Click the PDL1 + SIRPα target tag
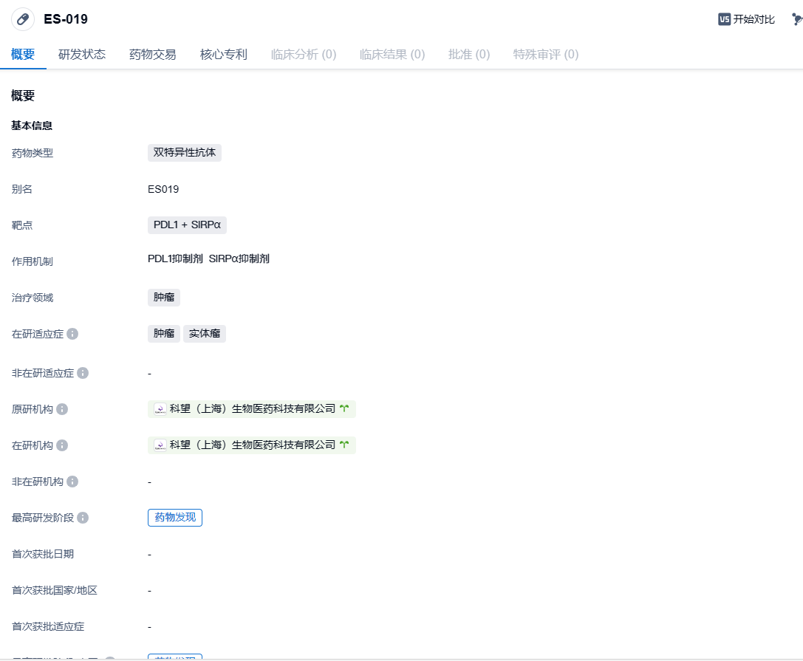The width and height of the screenshot is (803, 661). point(187,225)
